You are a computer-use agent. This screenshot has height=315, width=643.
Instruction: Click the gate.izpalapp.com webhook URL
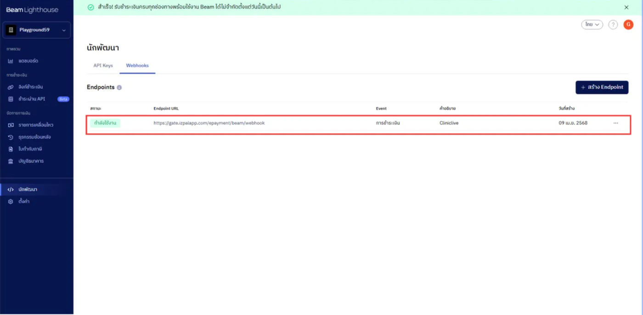[x=209, y=123]
